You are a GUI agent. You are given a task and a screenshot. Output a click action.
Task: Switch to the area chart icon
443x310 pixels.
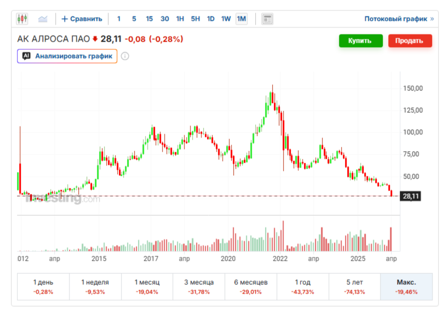coord(43,19)
